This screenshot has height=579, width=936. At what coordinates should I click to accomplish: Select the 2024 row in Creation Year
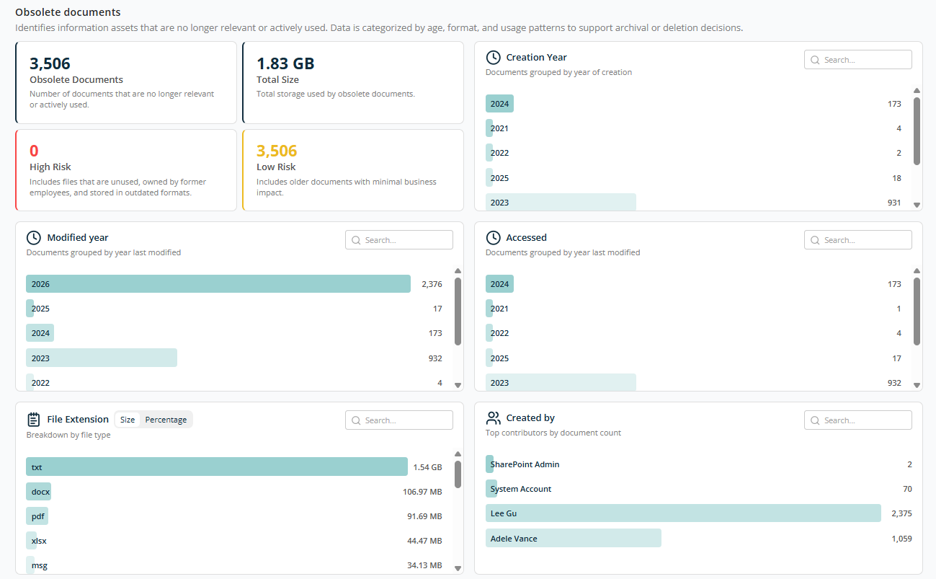point(693,104)
